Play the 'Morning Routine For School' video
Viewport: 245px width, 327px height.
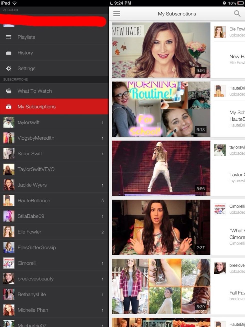point(161,109)
